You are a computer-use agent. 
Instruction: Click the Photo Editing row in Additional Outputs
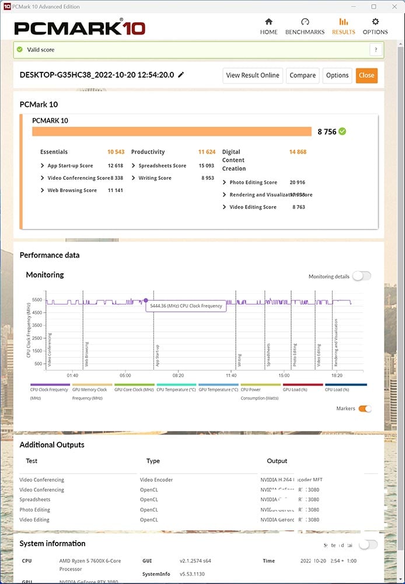(198, 509)
